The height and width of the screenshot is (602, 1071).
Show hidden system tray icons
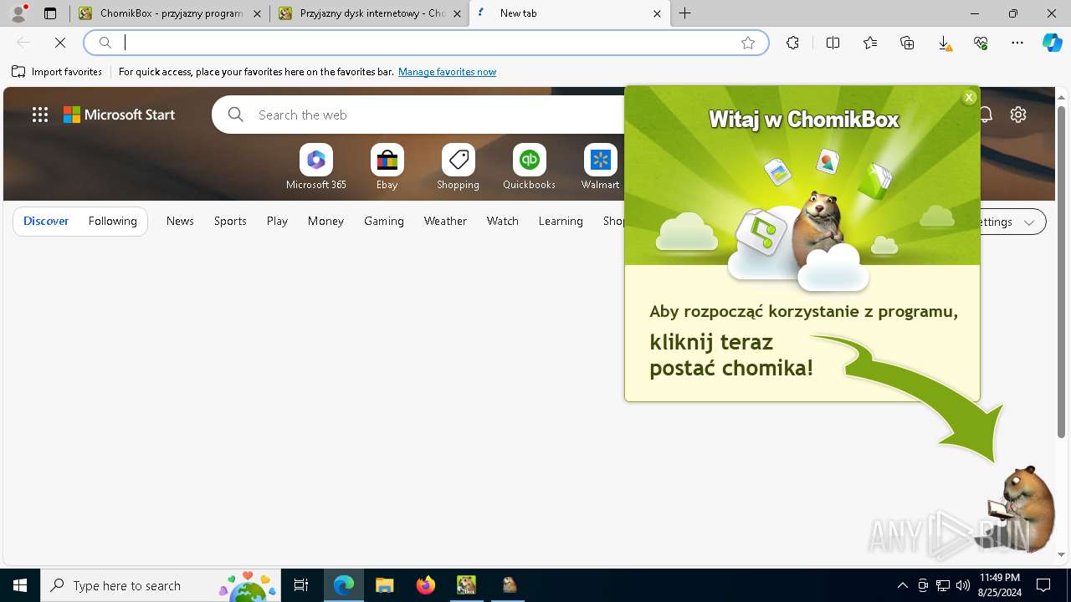click(902, 585)
